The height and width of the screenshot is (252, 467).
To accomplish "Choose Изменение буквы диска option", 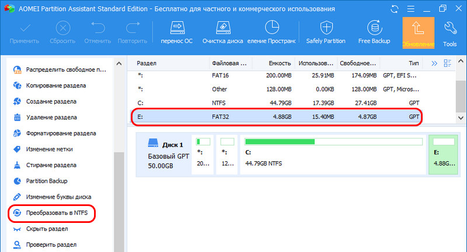I will (52, 197).
